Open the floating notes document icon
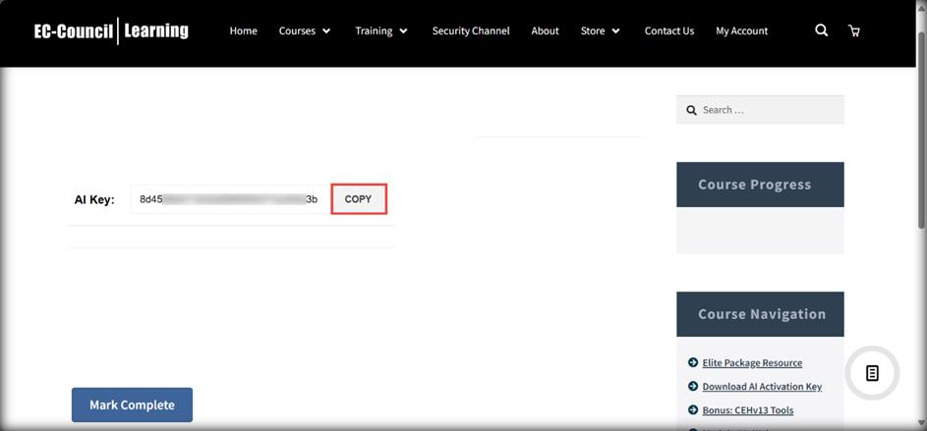This screenshot has height=431, width=927. [872, 373]
